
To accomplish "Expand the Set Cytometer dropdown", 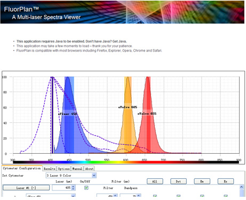I will (x=94, y=176).
